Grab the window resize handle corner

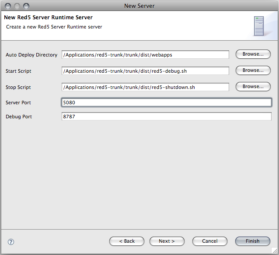point(275,251)
